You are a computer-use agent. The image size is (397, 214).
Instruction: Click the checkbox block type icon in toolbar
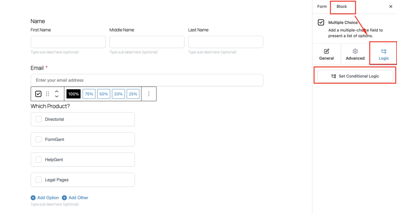click(38, 94)
